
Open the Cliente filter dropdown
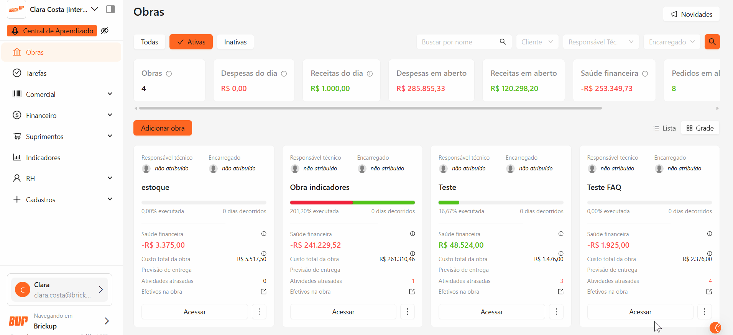click(537, 42)
